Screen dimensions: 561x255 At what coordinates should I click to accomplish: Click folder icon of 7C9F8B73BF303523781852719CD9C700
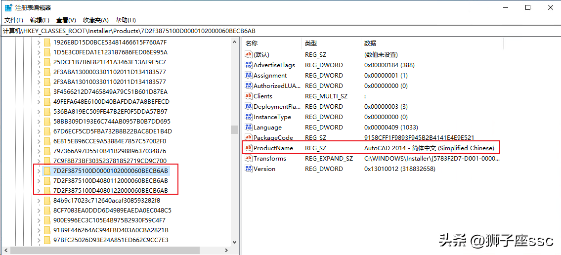(47, 161)
